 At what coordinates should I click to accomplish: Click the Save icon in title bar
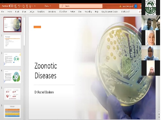pyautogui.click(x=16, y=6)
